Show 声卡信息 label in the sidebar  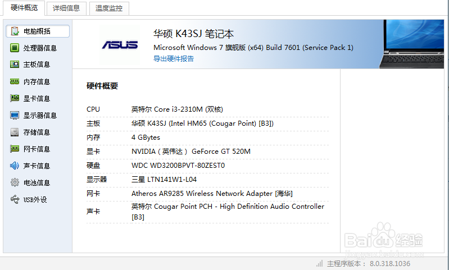(x=37, y=166)
